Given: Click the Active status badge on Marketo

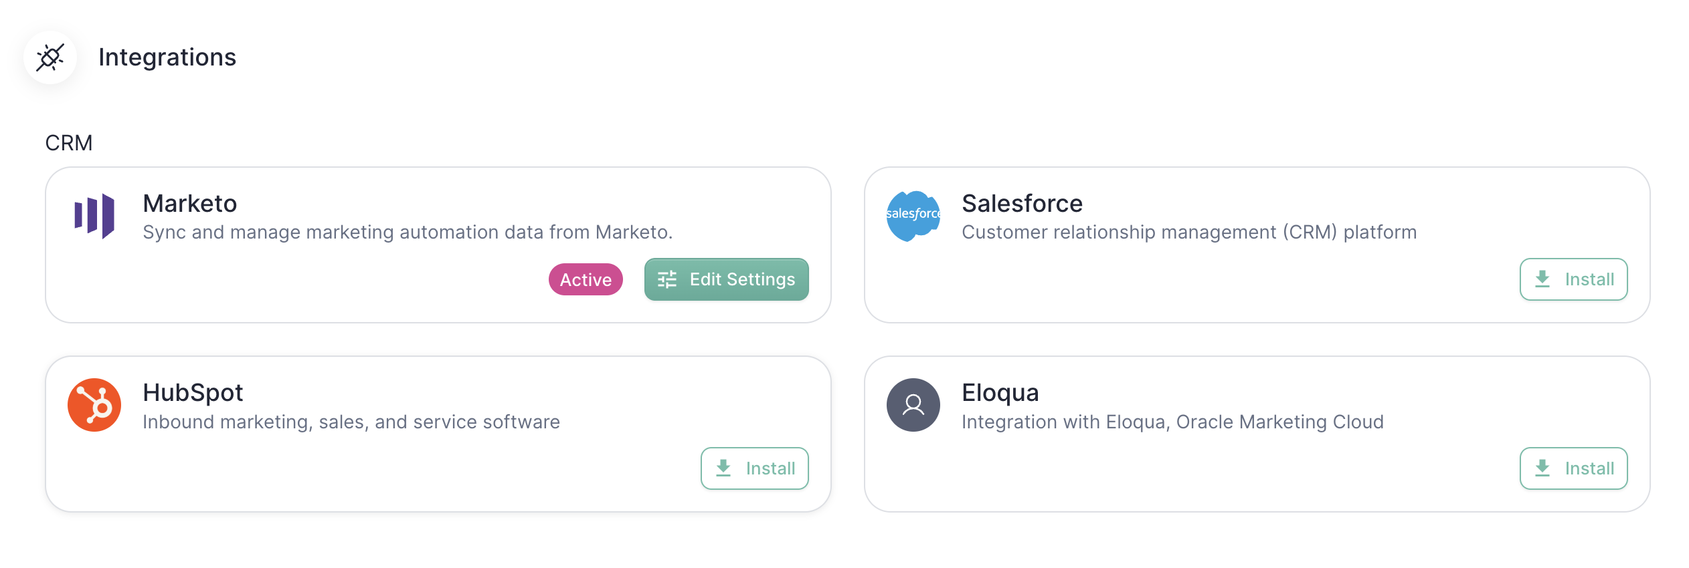Looking at the screenshot, I should 586,279.
